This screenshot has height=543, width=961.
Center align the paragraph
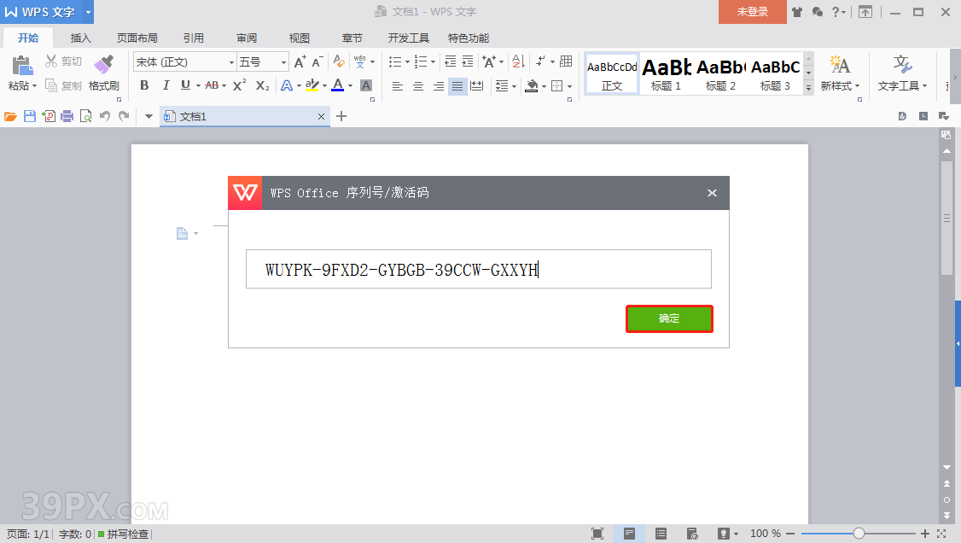click(x=418, y=85)
